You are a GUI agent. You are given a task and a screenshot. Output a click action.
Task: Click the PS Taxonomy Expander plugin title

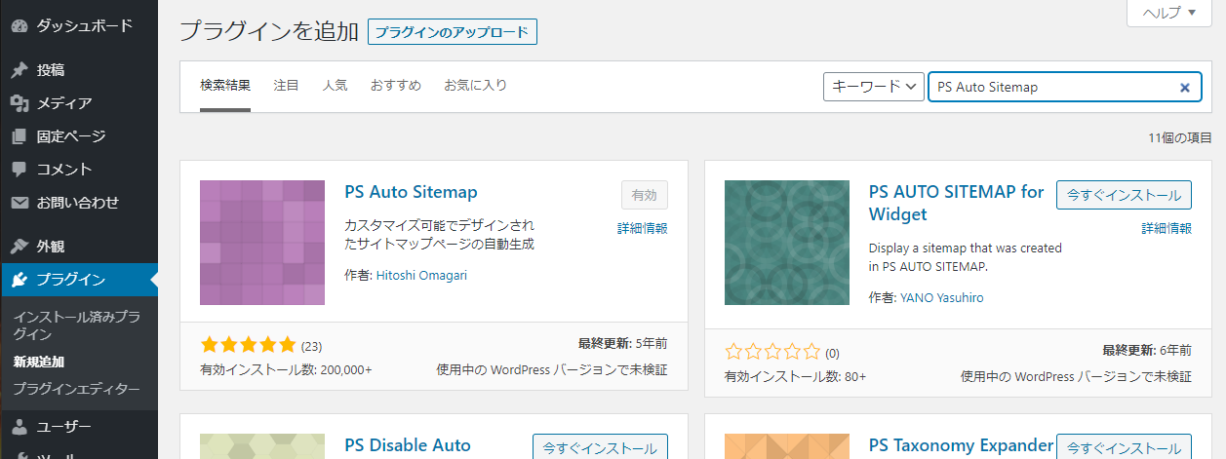click(x=962, y=445)
